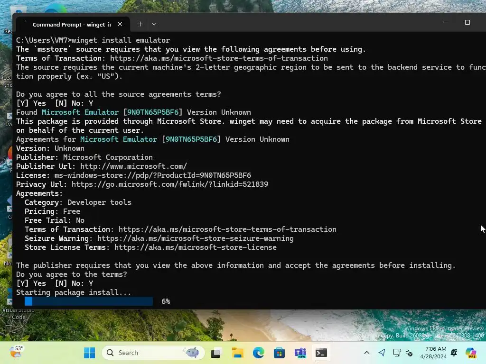Click 'Found Microsoft Emulator' package name text
Screen dimensions: 486x364
(x=80, y=112)
